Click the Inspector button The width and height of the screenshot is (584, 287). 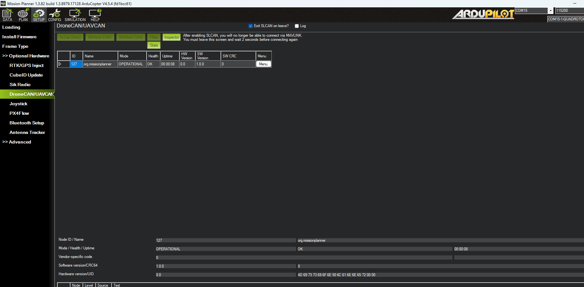[x=171, y=37]
